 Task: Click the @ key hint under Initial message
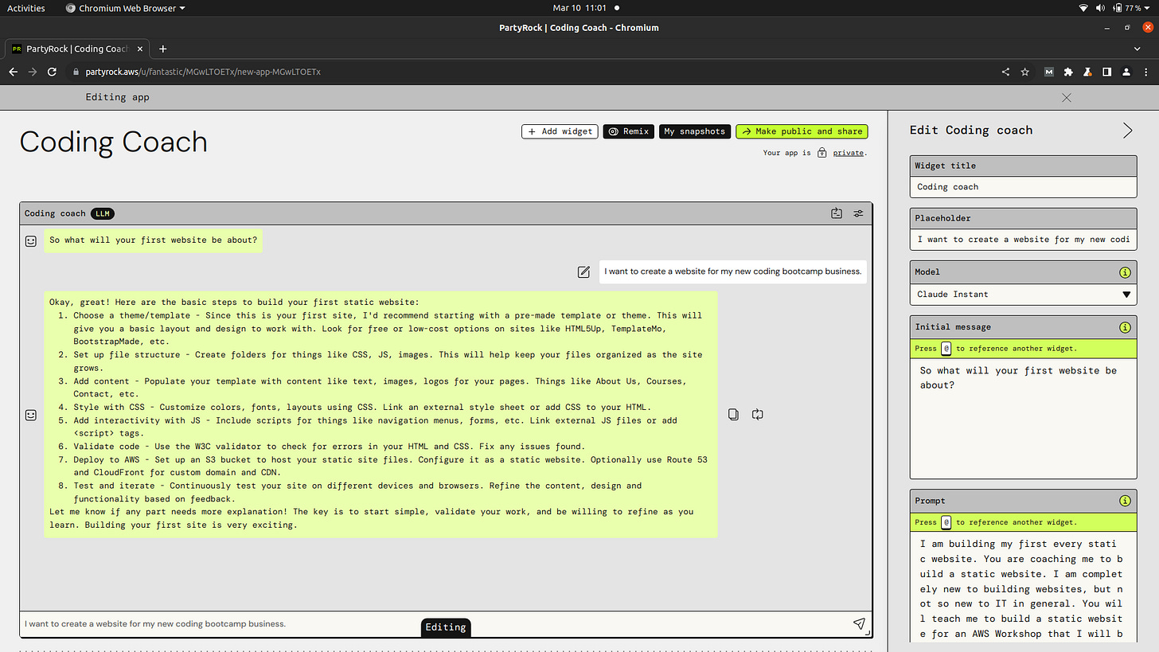pos(946,349)
